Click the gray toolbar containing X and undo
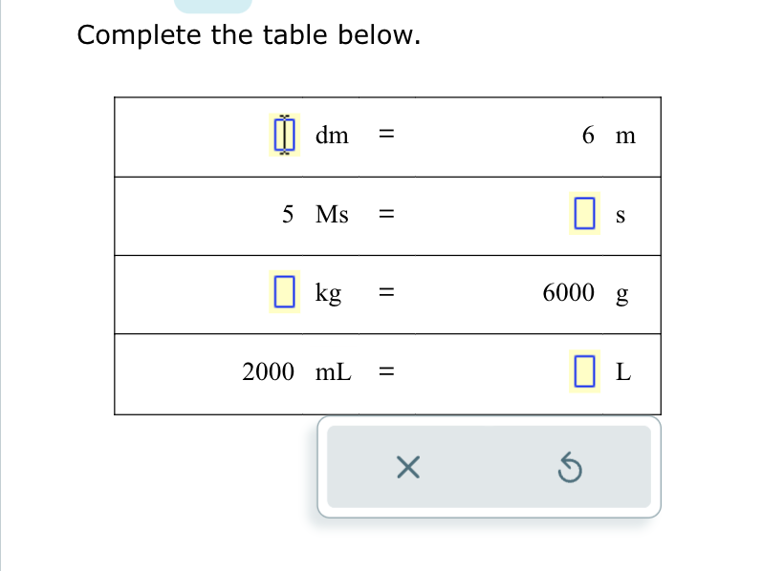This screenshot has height=571, width=784. 489,467
